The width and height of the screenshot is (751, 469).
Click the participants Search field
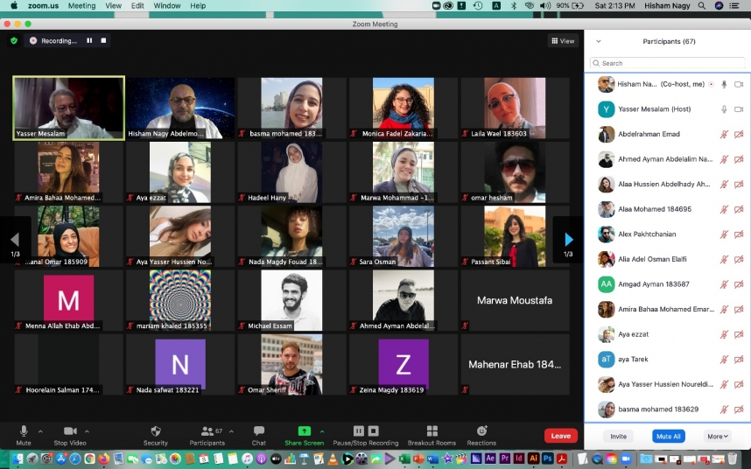coord(668,63)
